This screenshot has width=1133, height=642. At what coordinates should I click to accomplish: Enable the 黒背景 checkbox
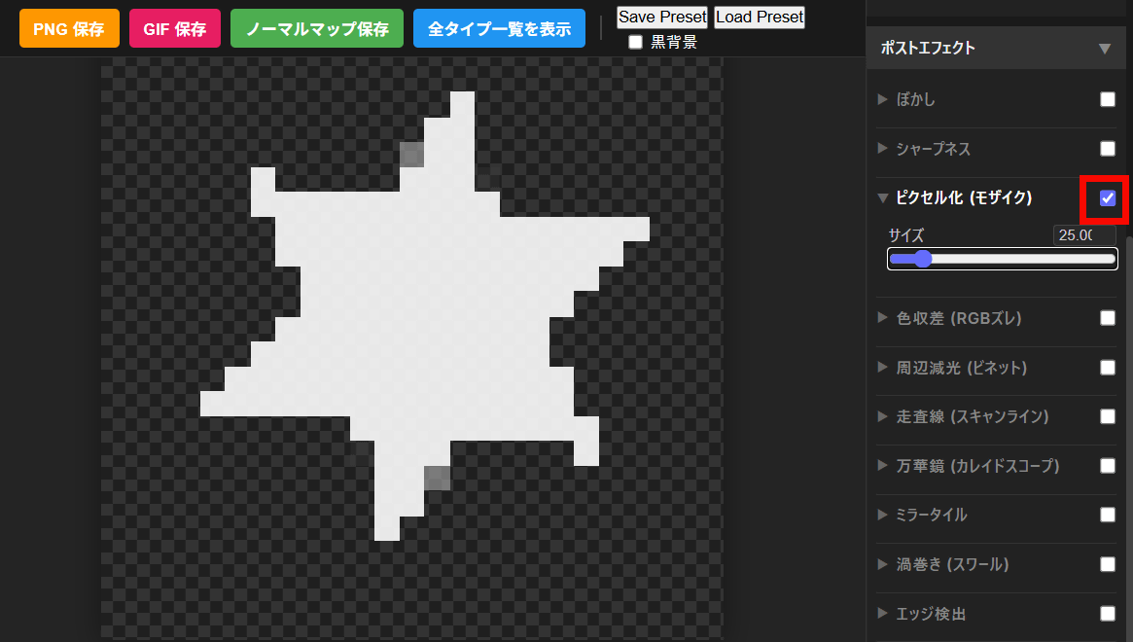(x=636, y=42)
